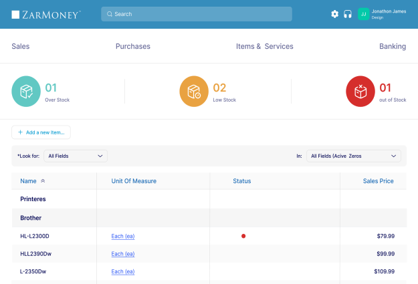Viewport: 418px width, 284px height.
Task: Click the headphones support icon
Action: point(348,14)
